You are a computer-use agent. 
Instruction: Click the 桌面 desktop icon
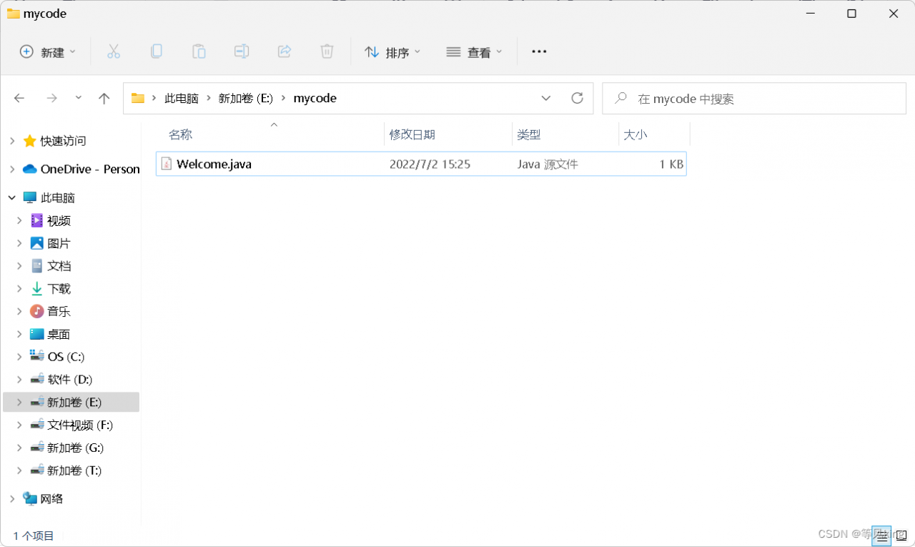click(x=36, y=334)
